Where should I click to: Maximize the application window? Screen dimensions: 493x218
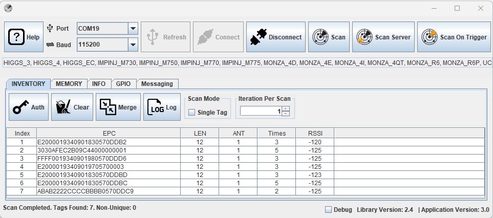pyautogui.click(x=457, y=9)
